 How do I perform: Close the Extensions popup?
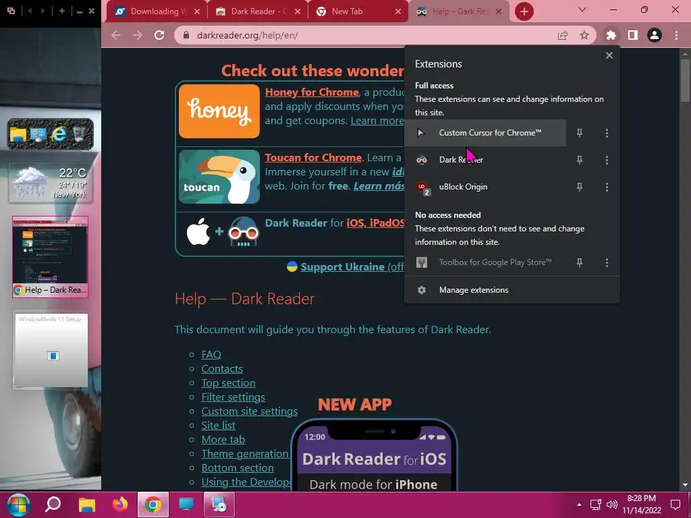(609, 55)
